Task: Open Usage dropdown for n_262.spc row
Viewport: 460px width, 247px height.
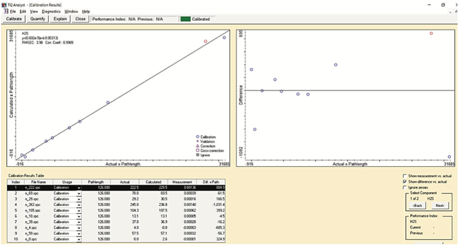Action: point(79,205)
